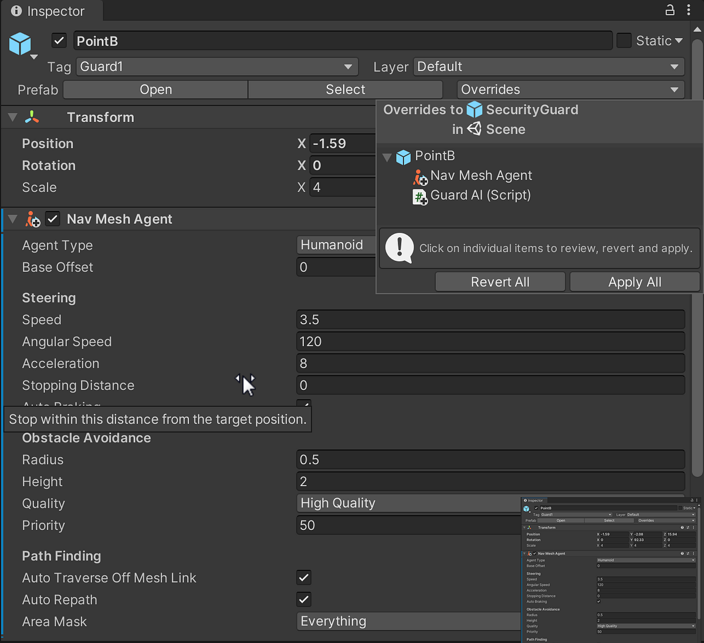This screenshot has width=704, height=643.
Task: Click the Inspector info icon
Action: point(16,11)
